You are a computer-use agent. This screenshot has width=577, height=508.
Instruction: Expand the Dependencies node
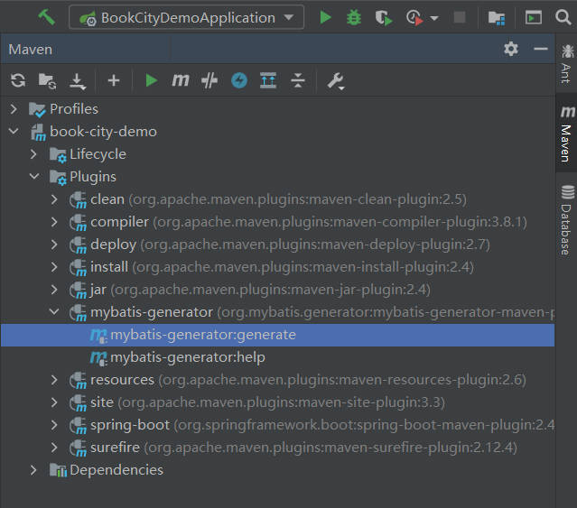(x=34, y=470)
